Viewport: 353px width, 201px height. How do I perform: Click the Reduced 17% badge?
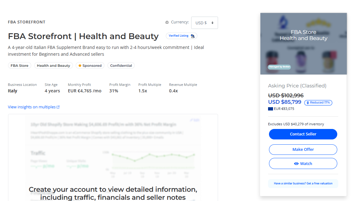tap(318, 103)
